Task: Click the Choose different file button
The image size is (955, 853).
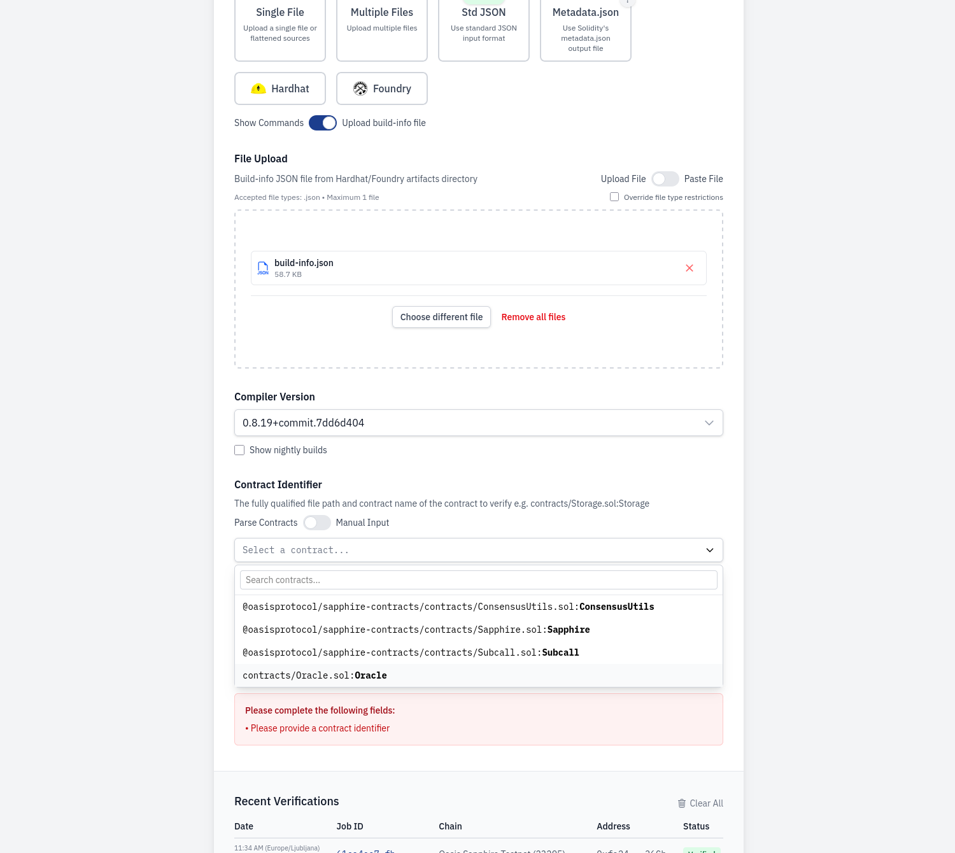Action: tap(441, 317)
